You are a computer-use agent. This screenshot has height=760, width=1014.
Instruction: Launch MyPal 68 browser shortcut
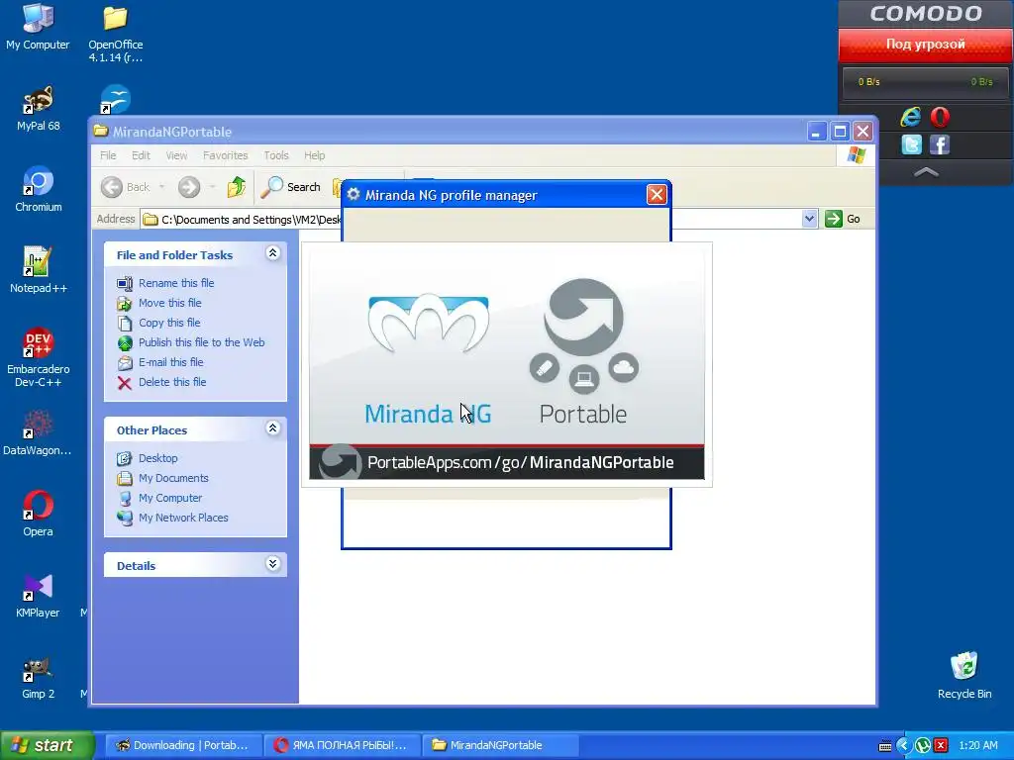tap(38, 109)
